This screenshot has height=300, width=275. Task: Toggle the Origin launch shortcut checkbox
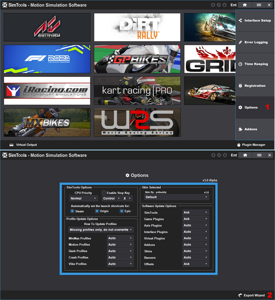coord(97,211)
